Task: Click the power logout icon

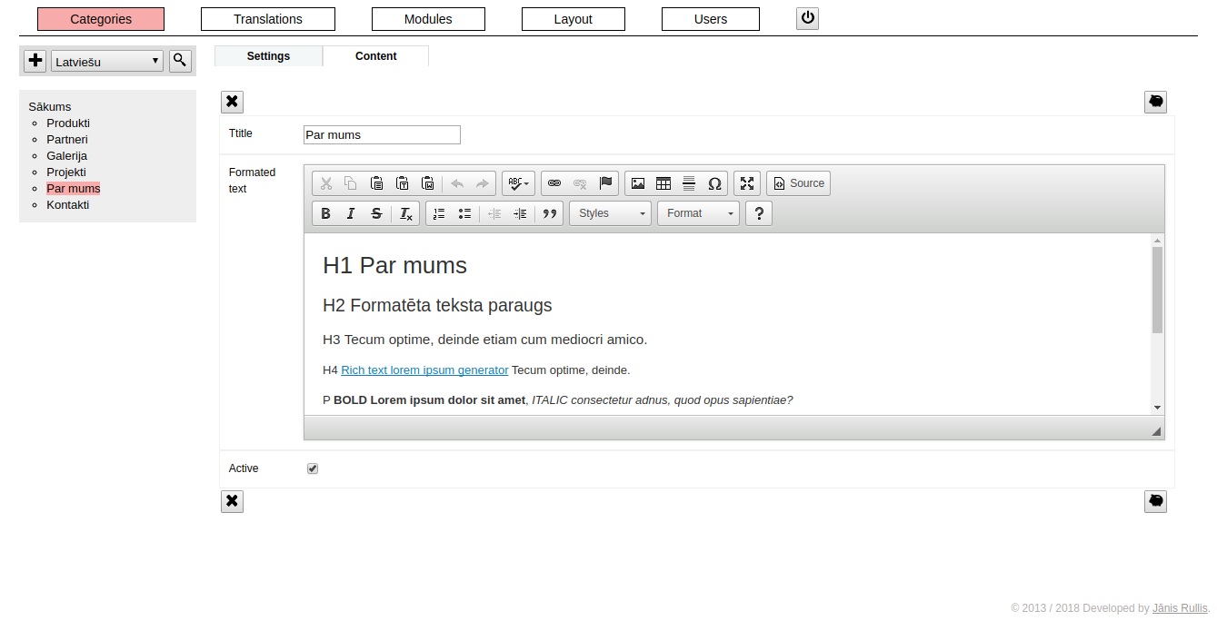Action: pyautogui.click(x=807, y=18)
